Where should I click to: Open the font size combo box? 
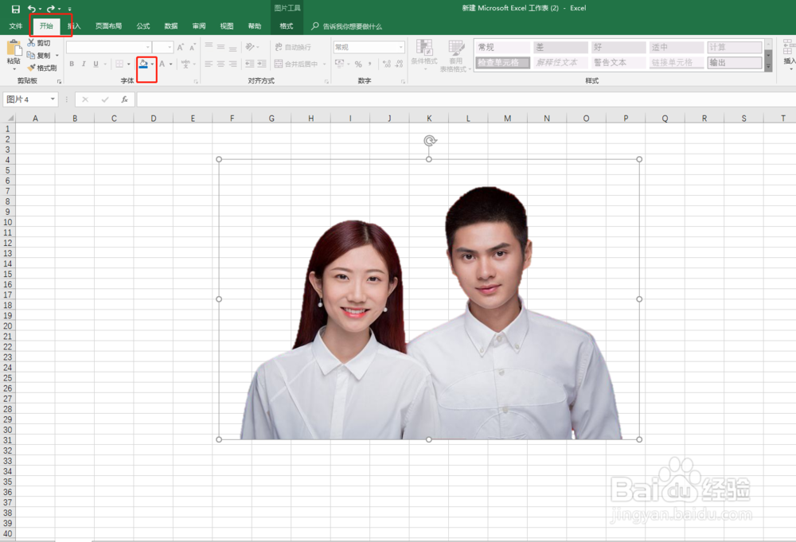coord(163,47)
